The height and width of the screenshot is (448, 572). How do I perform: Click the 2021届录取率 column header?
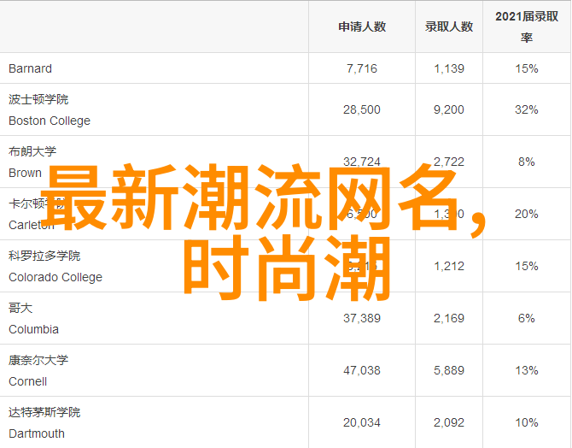527,27
